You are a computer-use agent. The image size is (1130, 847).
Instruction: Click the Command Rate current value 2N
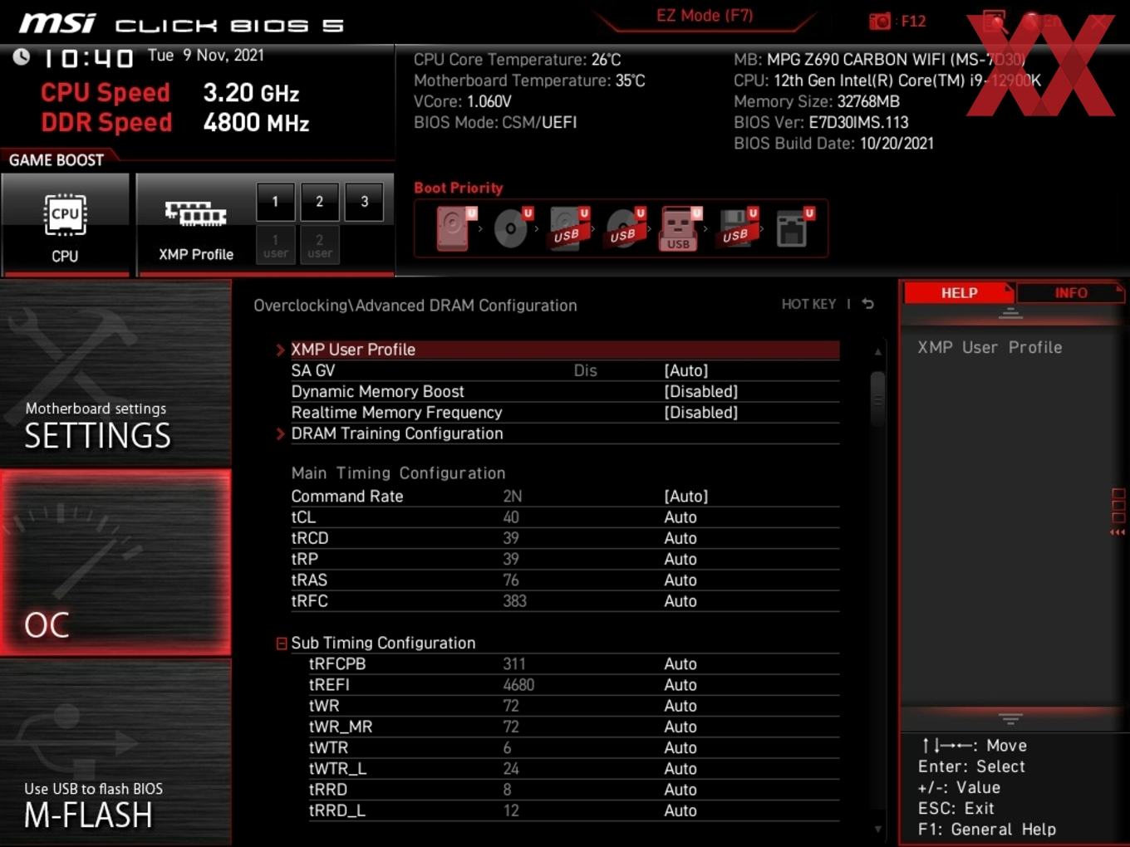pos(512,497)
